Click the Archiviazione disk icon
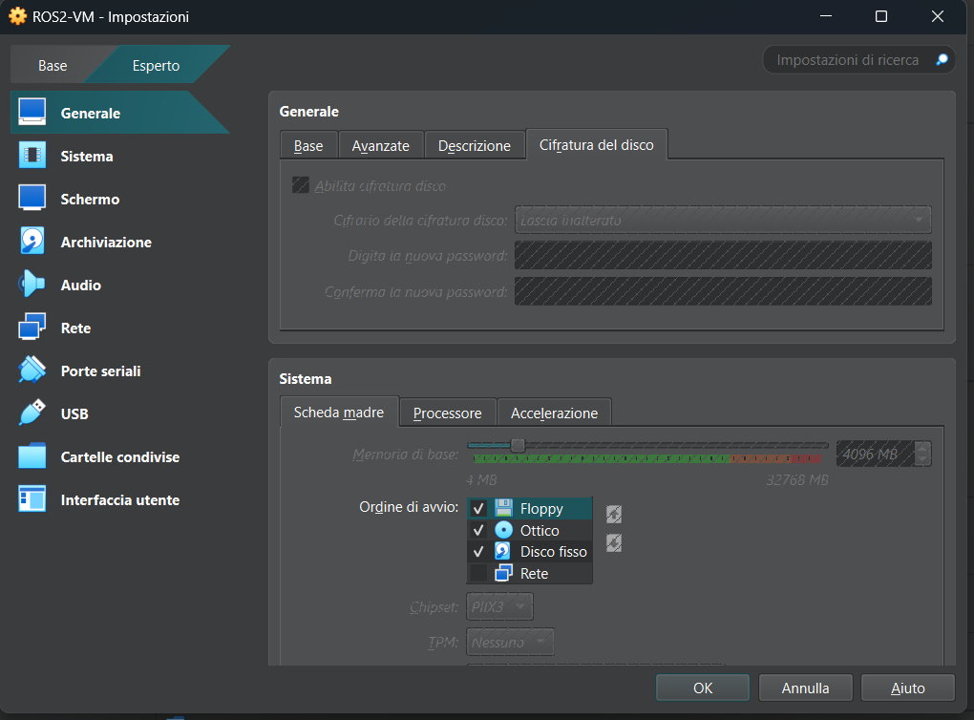The height and width of the screenshot is (720, 974). tap(32, 242)
